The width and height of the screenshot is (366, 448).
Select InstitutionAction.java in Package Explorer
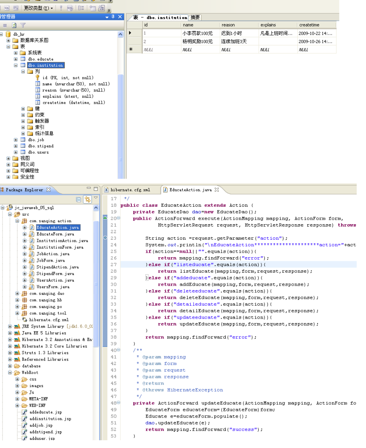pyautogui.click(x=62, y=240)
